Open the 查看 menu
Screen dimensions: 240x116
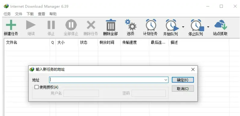tap(41, 14)
